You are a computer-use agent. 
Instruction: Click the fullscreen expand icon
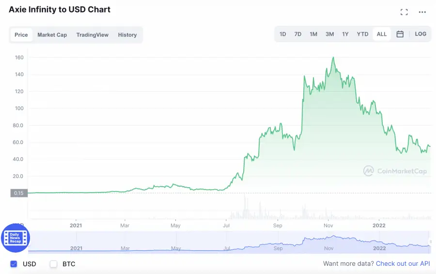pos(404,12)
